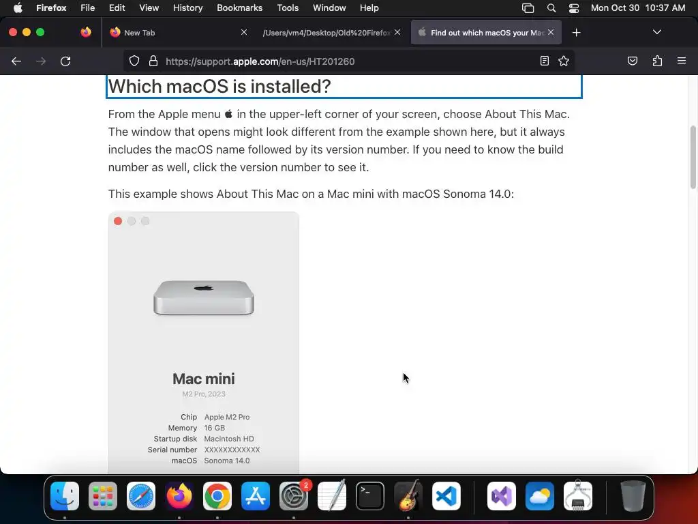Viewport: 698px width, 524px height.
Task: Click the Firefox icon in the Dock
Action: tap(179, 496)
